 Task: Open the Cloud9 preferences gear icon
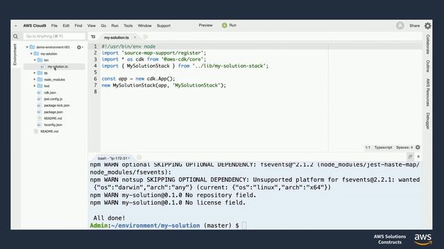[x=427, y=26]
